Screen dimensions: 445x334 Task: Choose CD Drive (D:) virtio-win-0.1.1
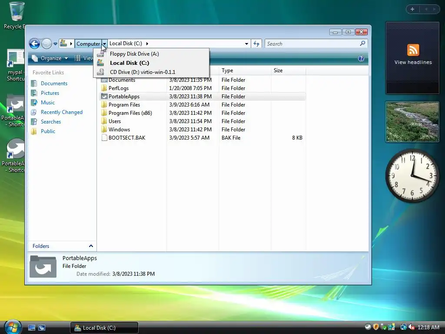[151, 72]
